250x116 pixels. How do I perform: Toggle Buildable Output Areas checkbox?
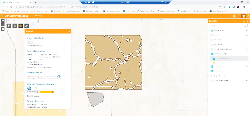pyautogui.click(x=214, y=59)
